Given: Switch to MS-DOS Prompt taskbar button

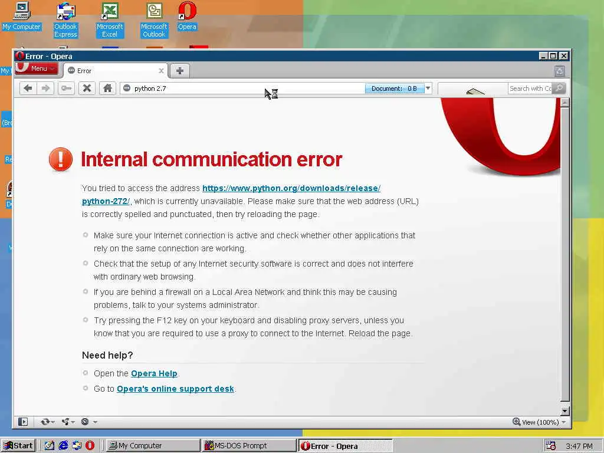Looking at the screenshot, I should 248,446.
